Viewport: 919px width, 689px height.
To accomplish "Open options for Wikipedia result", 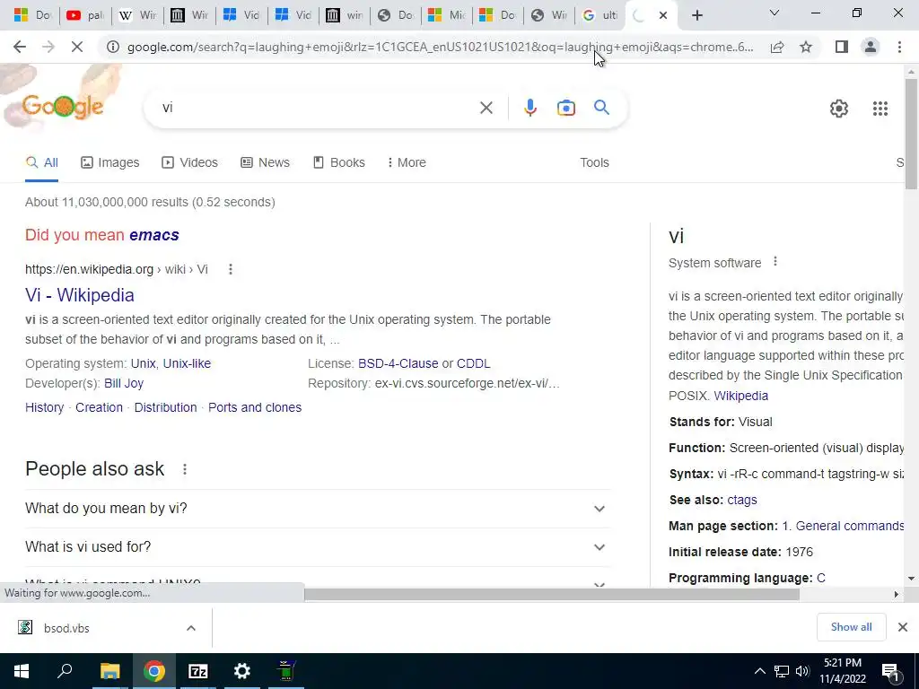I will [x=231, y=269].
